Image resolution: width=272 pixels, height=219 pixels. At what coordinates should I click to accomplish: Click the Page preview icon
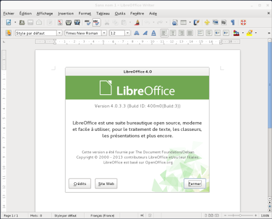click(x=77, y=22)
